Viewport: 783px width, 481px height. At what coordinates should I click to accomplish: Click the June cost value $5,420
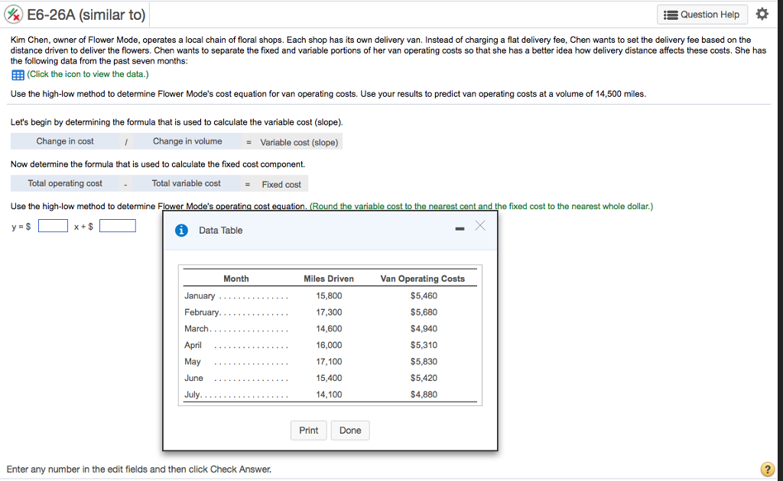click(x=424, y=378)
